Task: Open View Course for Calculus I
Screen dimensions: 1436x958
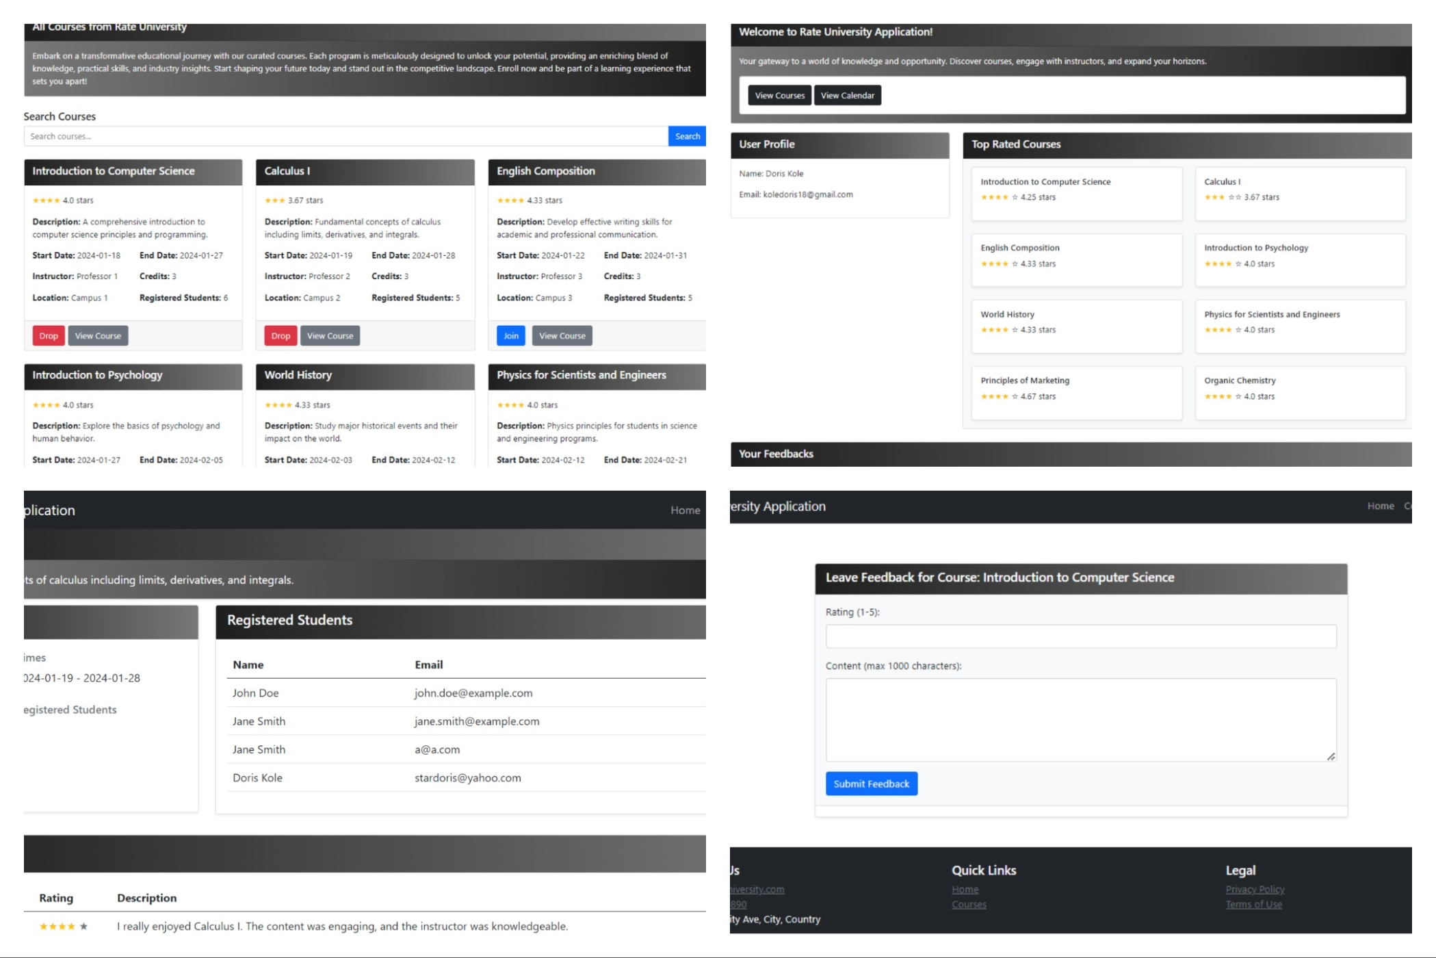Action: (330, 336)
